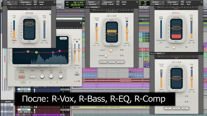Viewport: 207px width, 116px height.
Task: Load previous preset arrow in RVox toolbar
Action: [26, 7]
